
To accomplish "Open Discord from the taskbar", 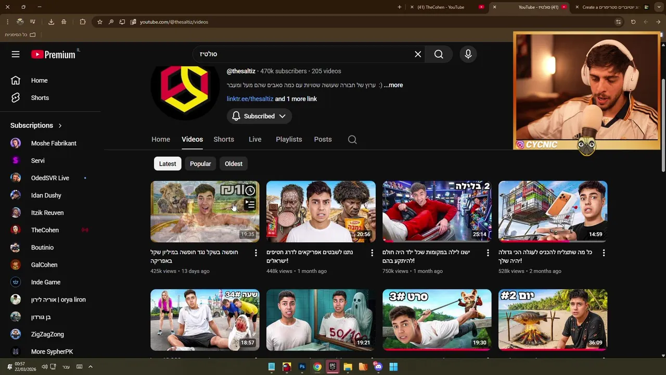I will point(378,367).
